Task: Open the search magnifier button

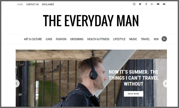Action: click(164, 39)
